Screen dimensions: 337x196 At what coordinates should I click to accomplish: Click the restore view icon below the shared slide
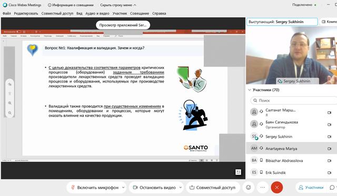[238, 172]
